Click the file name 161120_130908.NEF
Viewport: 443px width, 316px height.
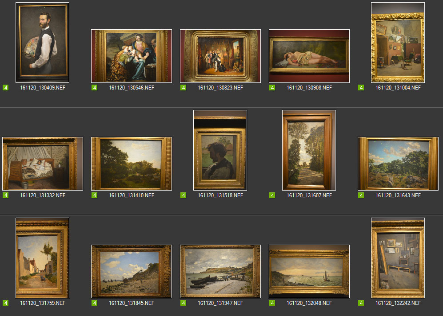point(309,88)
